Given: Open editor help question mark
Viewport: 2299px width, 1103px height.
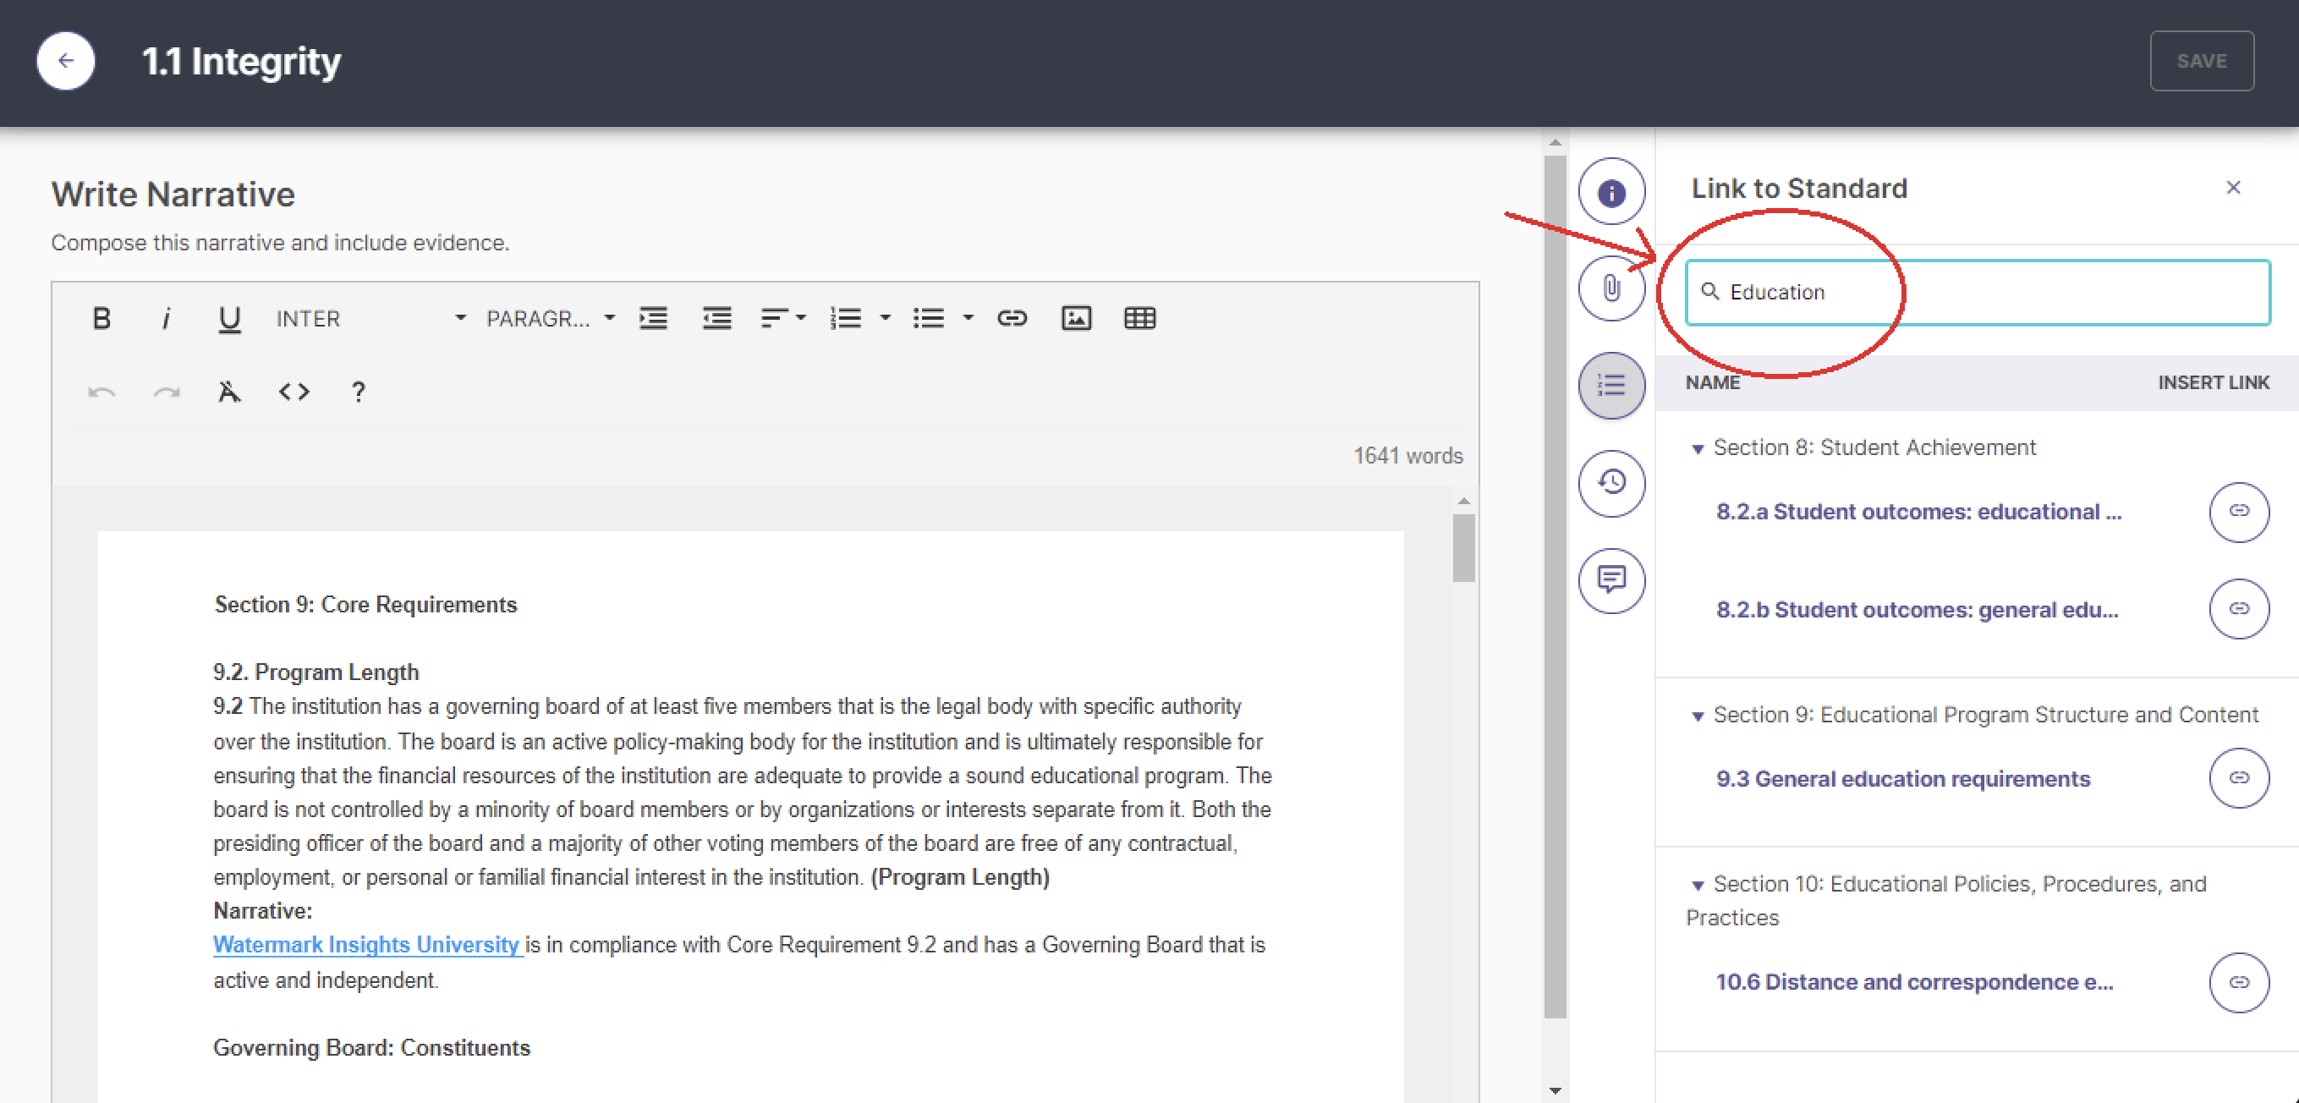Looking at the screenshot, I should (358, 392).
